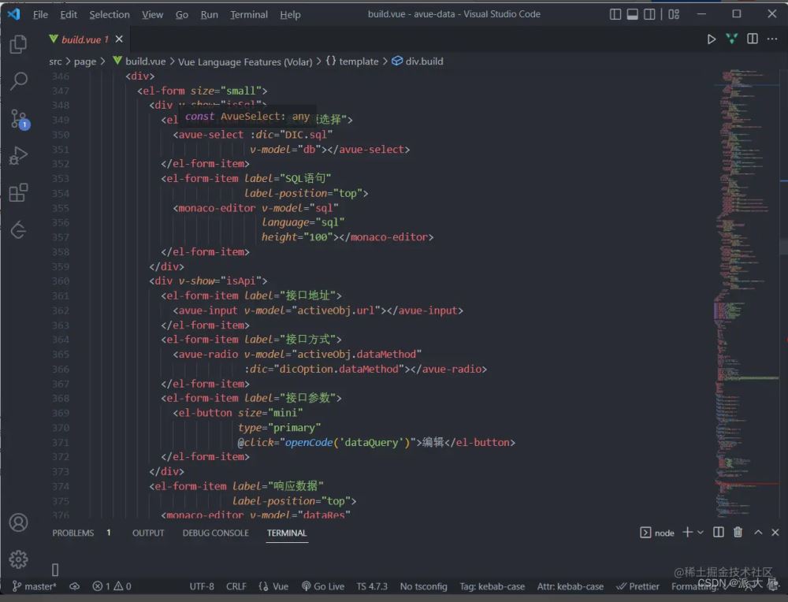Click the Split Editor Right icon

pos(753,39)
